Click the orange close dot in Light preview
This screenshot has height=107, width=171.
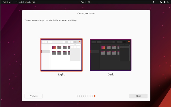(x=80, y=41)
